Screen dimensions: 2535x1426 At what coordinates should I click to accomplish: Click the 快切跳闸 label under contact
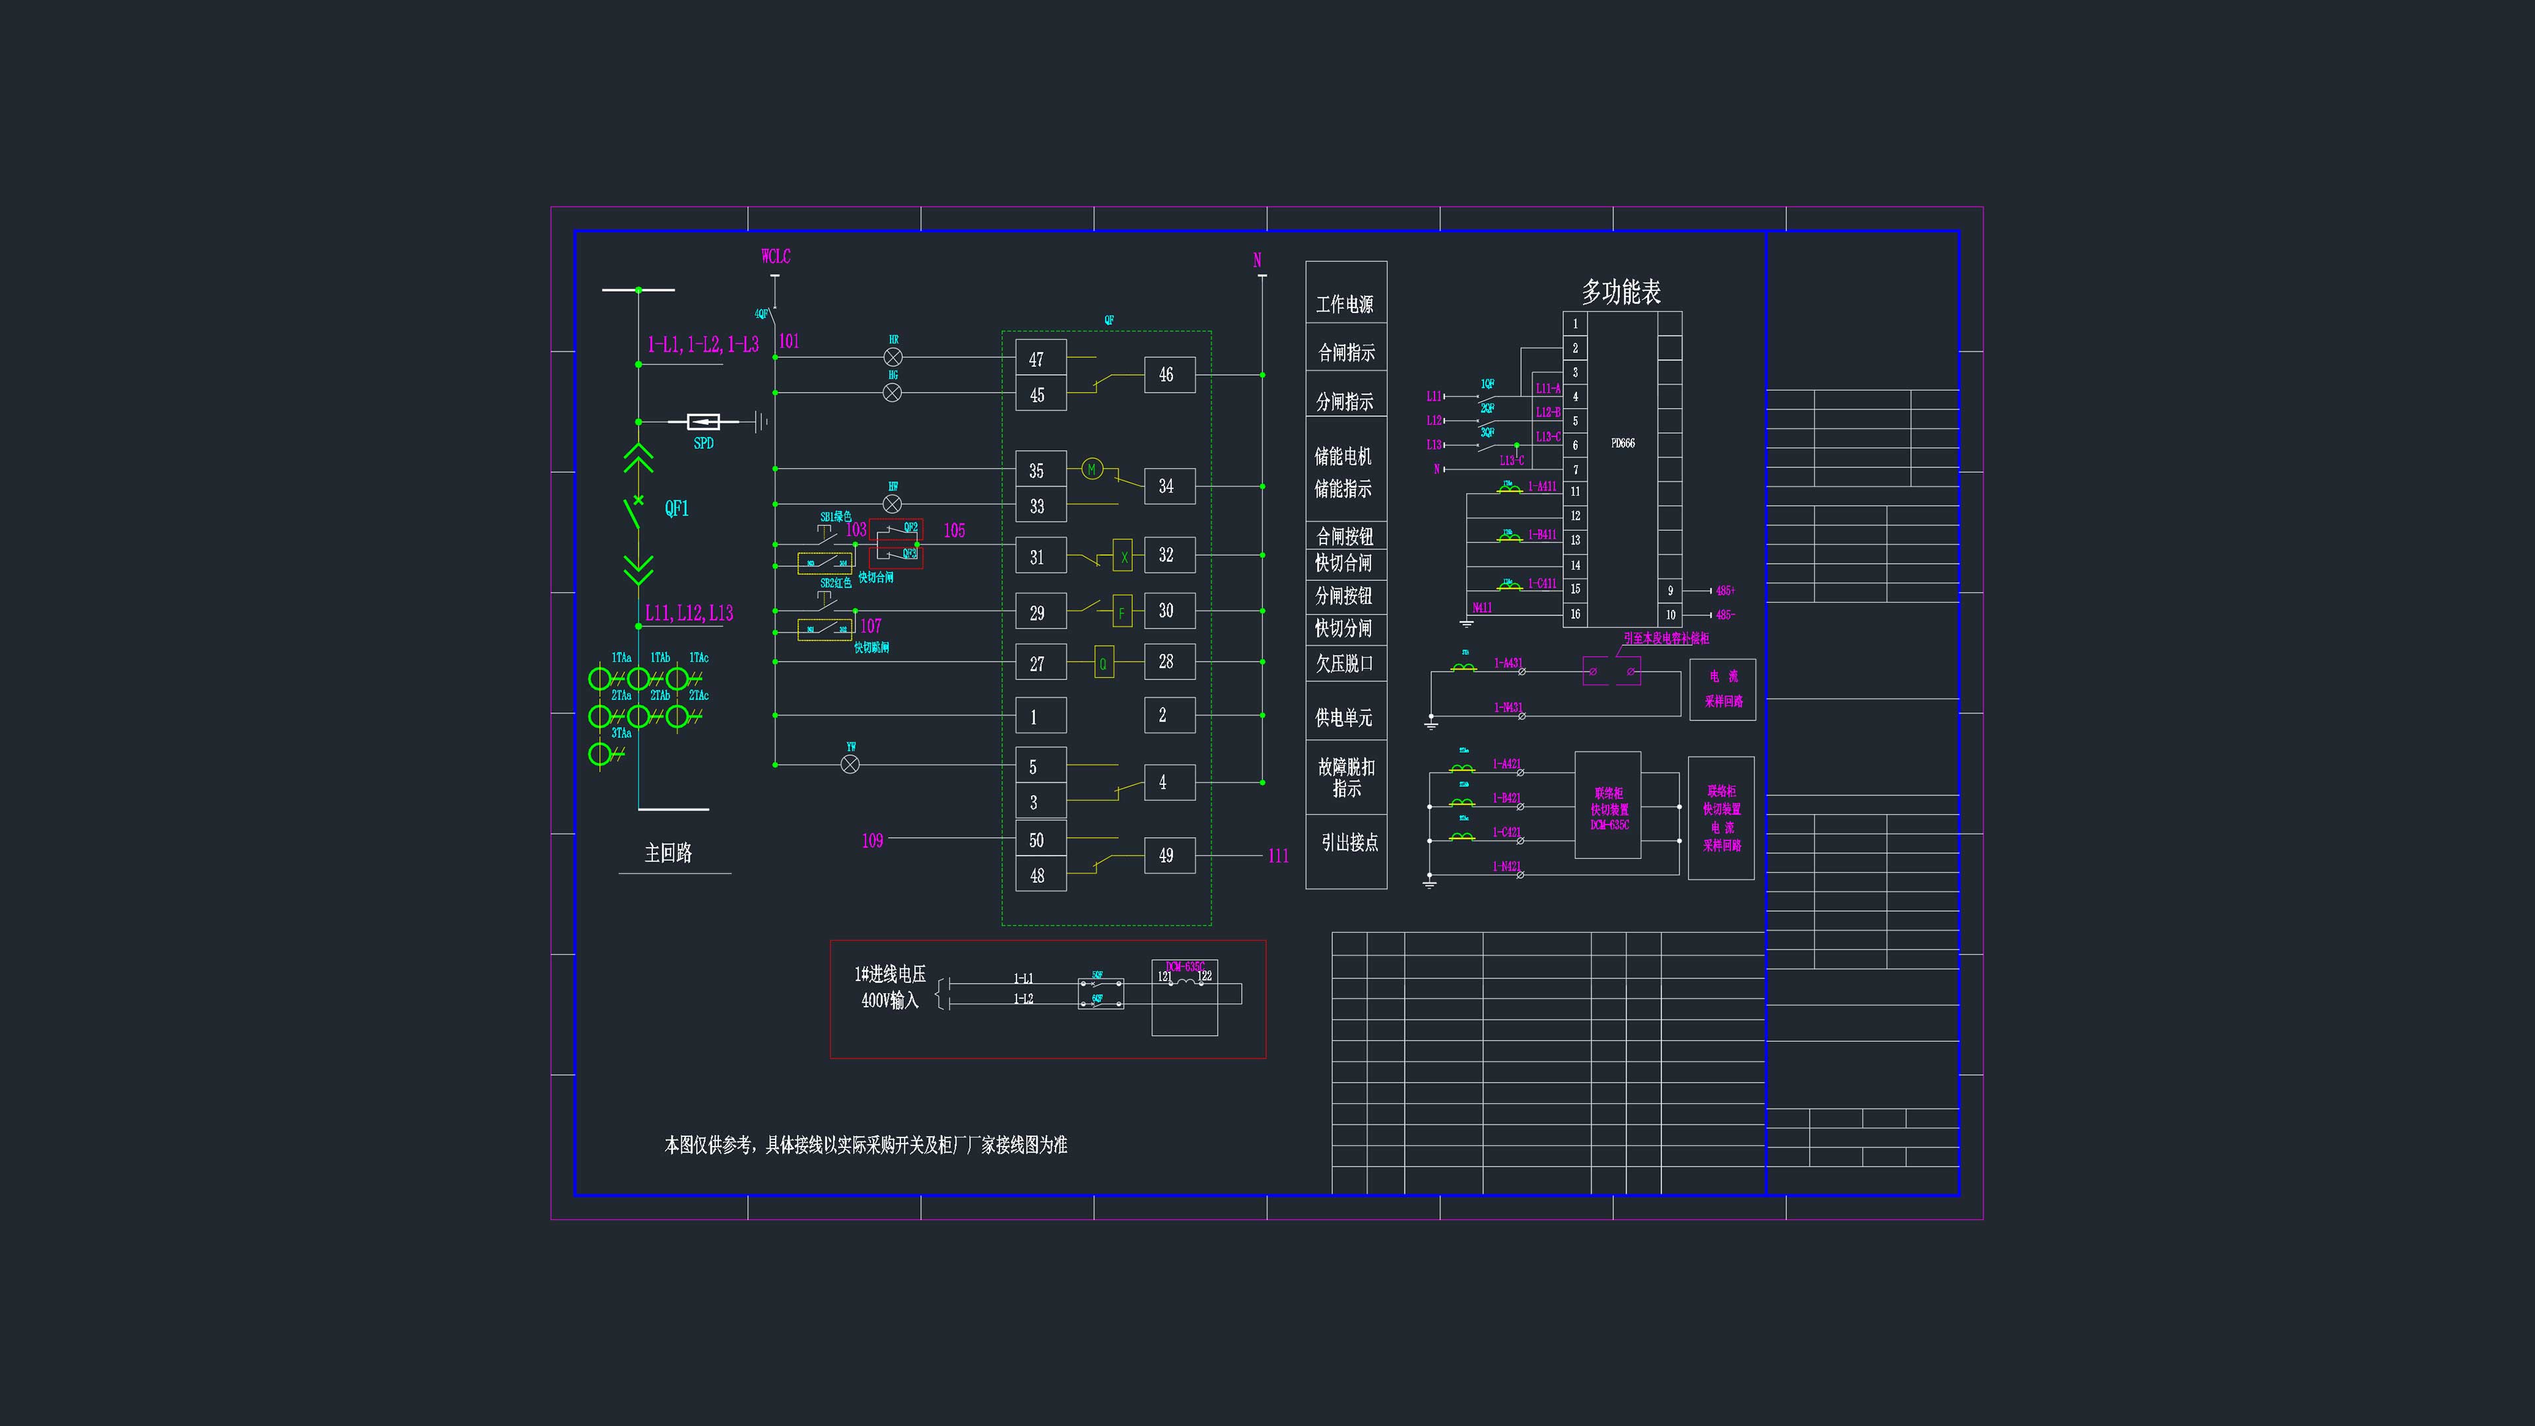coord(872,648)
